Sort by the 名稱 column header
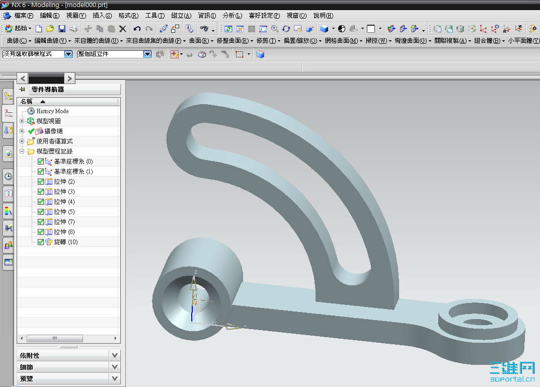 click(67, 102)
